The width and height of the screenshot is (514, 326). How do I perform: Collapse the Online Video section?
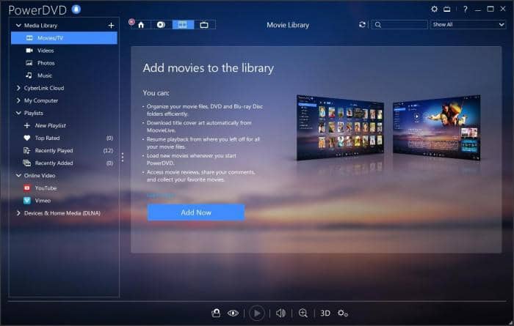[x=18, y=176]
